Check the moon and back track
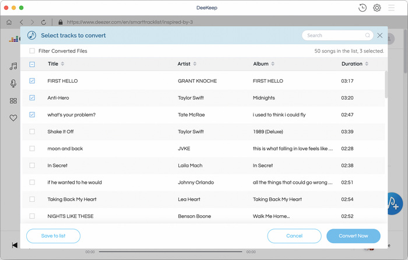Viewport: 408px width, 260px height. click(x=32, y=148)
